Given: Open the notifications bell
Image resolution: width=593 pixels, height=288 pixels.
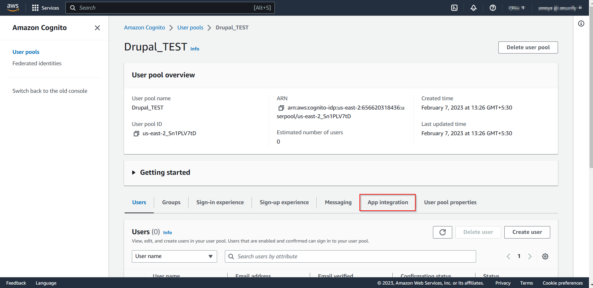Looking at the screenshot, I should click(474, 8).
